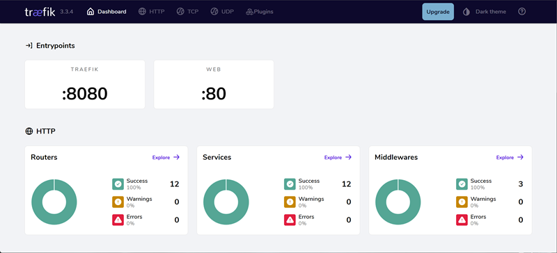Image resolution: width=557 pixels, height=253 pixels.
Task: Click the Middlewares donut chart
Action: coord(398,202)
